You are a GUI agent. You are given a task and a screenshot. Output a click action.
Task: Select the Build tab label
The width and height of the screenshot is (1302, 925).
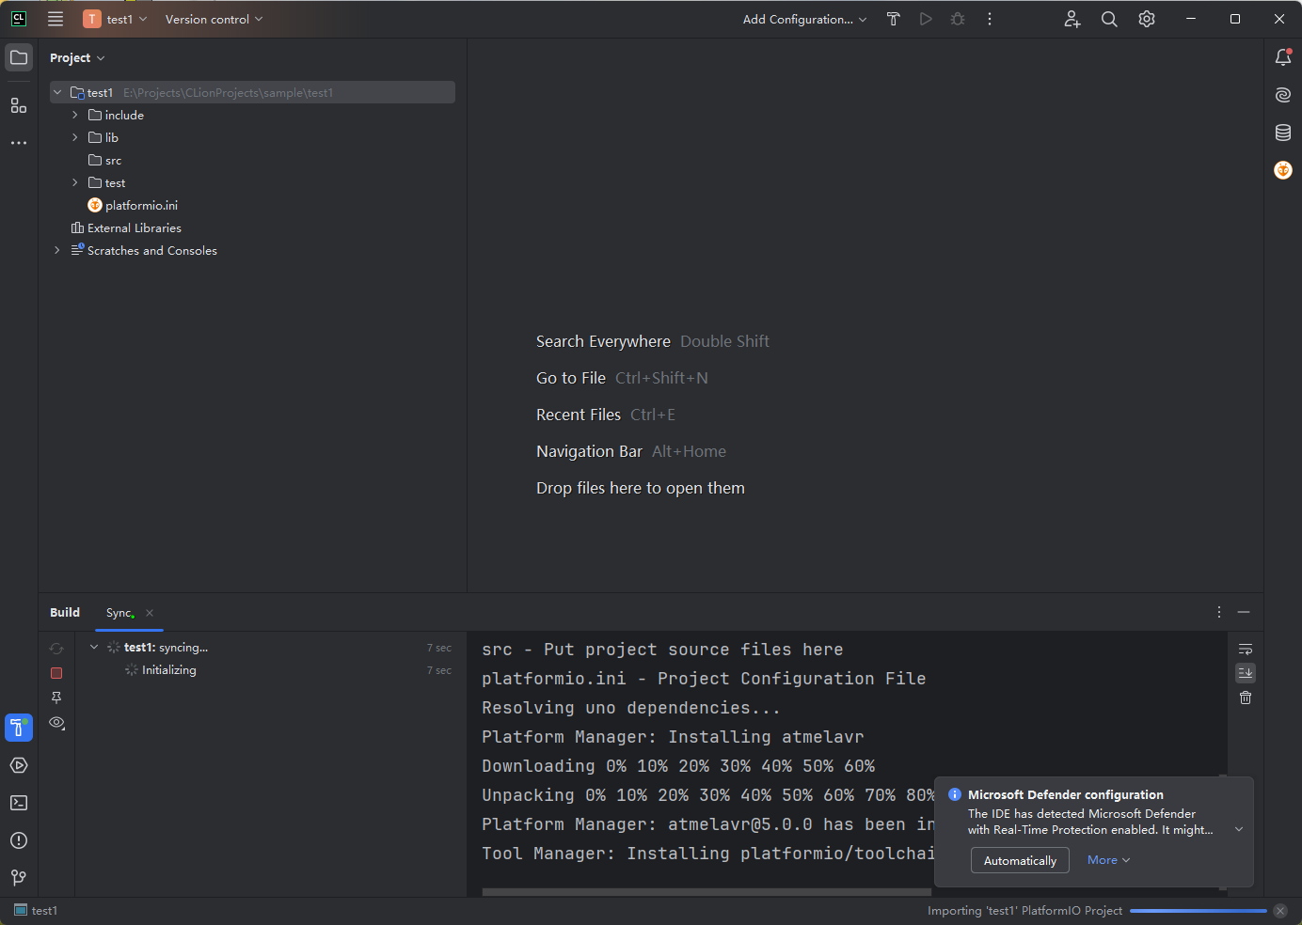(65, 612)
